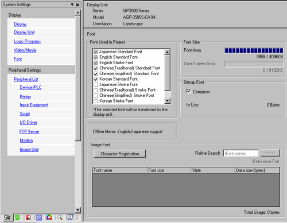Open the green grid tab icon
The width and height of the screenshot is (287, 223).
tap(17, 217)
